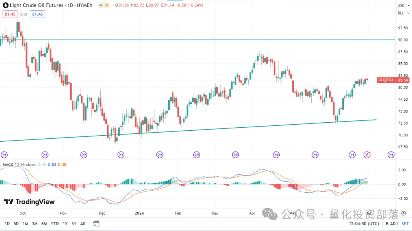Select the All date range
Viewport: 412px width, 231px height.
tap(83, 224)
